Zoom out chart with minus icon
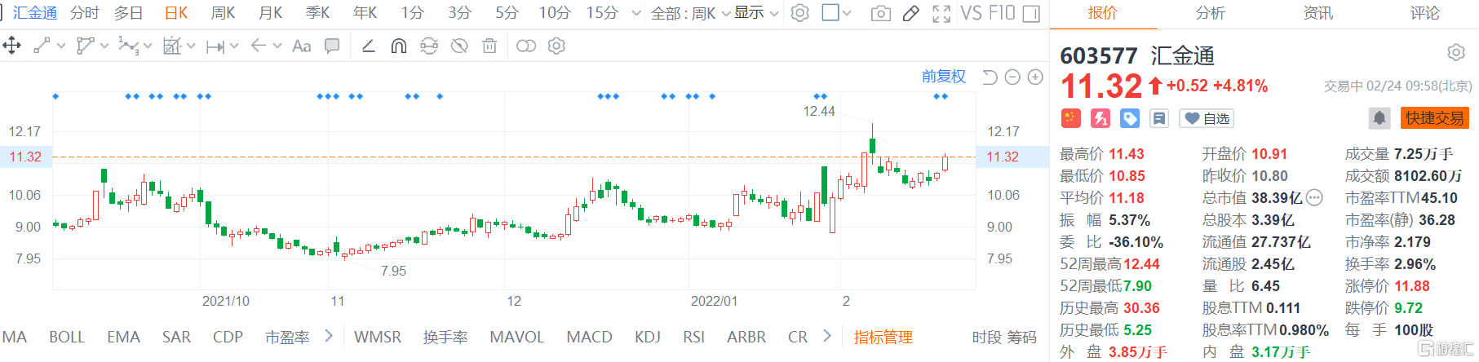1479x362 pixels. coord(1012,77)
